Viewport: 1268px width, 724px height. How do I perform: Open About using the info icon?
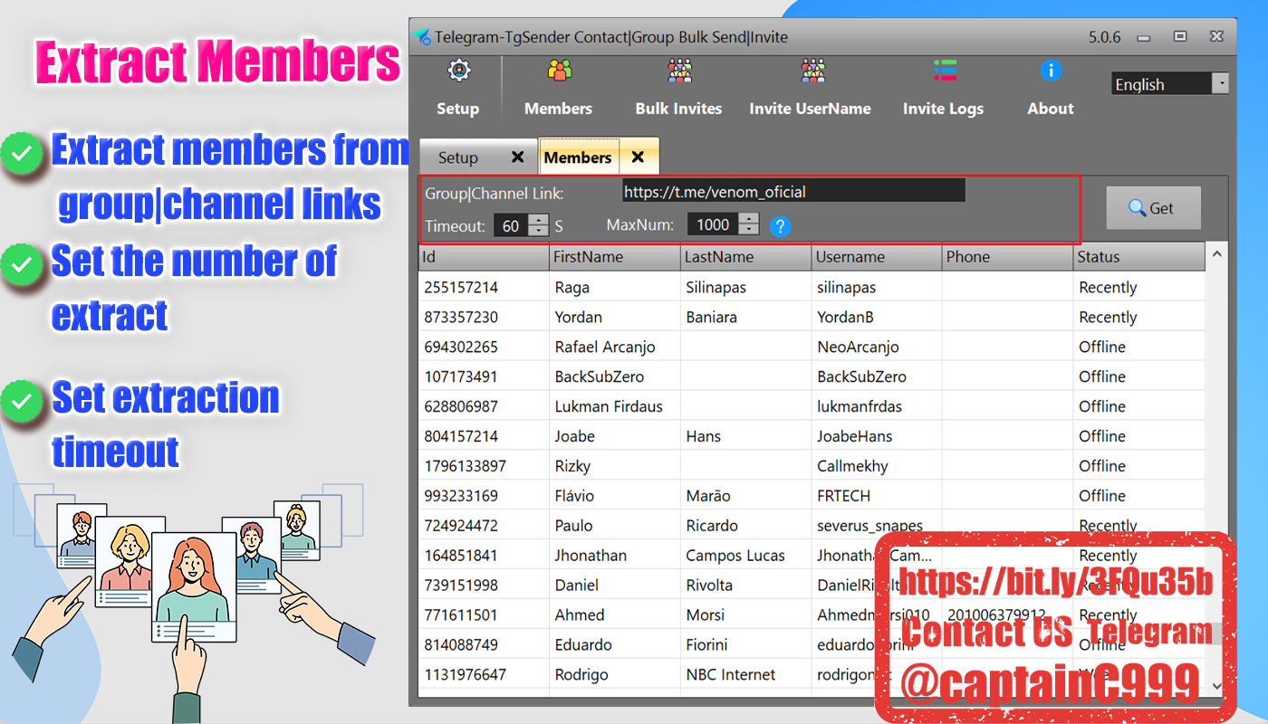pos(1050,71)
